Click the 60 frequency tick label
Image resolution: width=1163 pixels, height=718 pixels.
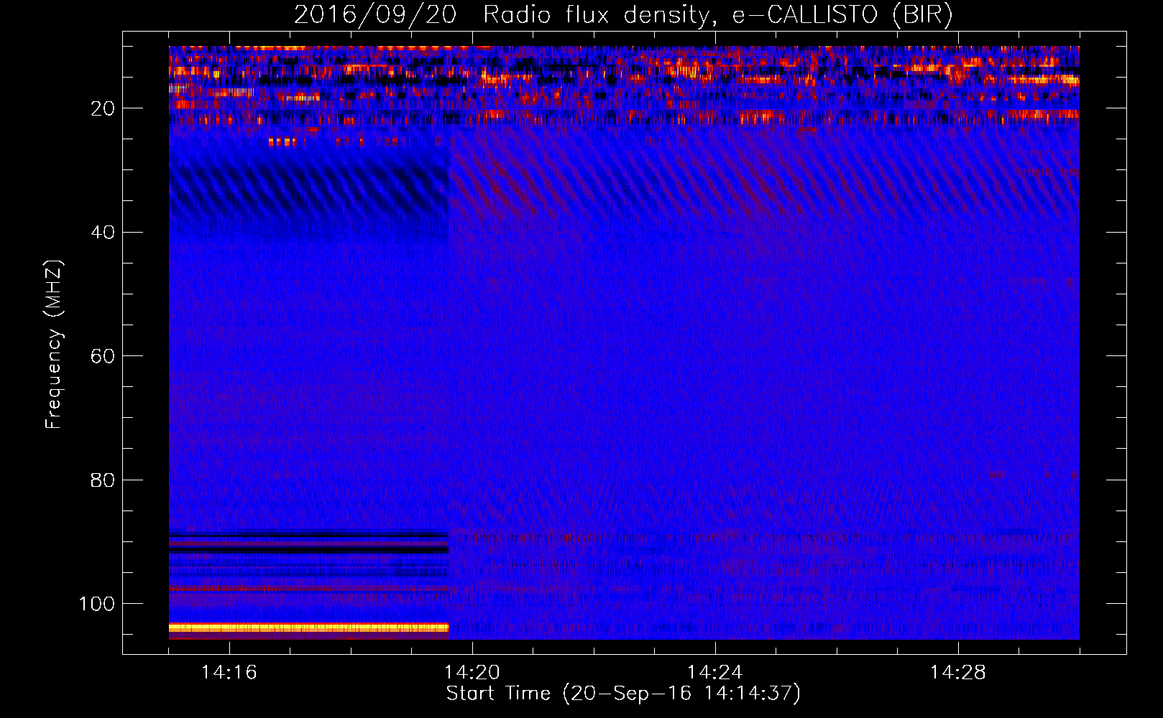[103, 356]
